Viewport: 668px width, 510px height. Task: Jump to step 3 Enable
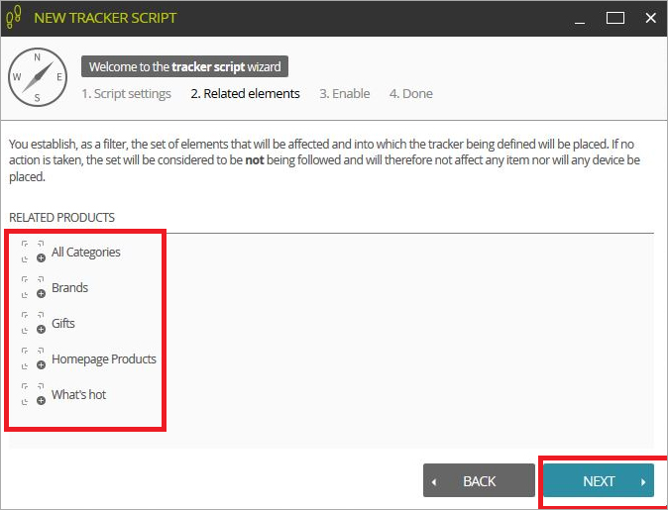pos(344,94)
